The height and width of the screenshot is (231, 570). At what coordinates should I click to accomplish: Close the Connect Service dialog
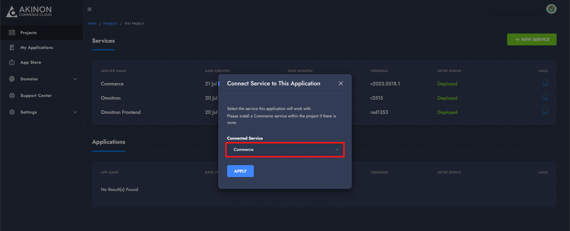click(341, 83)
